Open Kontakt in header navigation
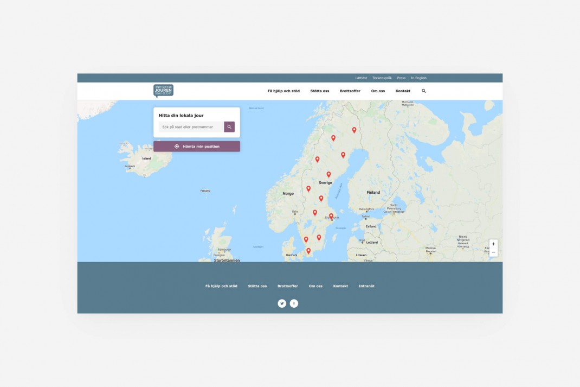Viewport: 580px width, 387px height. point(403,91)
